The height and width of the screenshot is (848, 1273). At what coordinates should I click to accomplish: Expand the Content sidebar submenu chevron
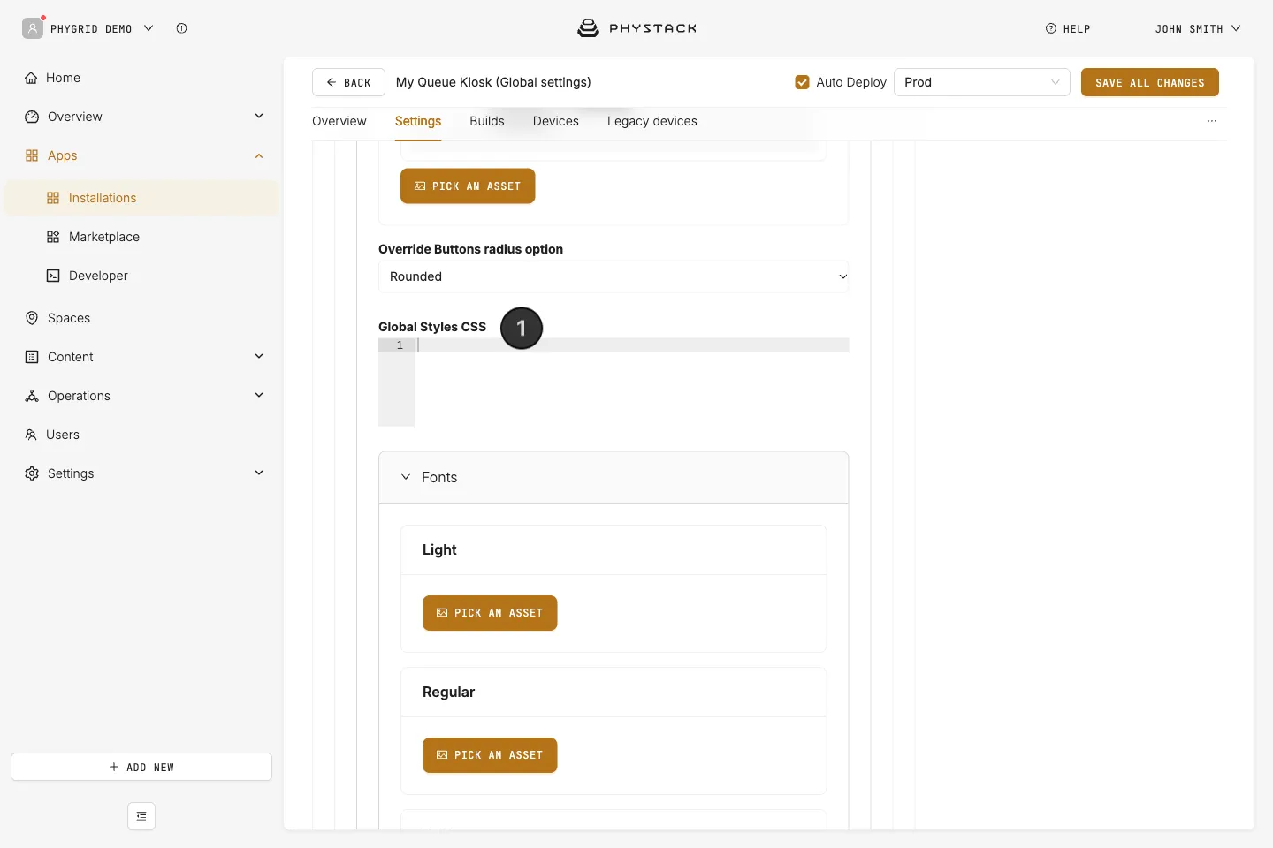259,357
